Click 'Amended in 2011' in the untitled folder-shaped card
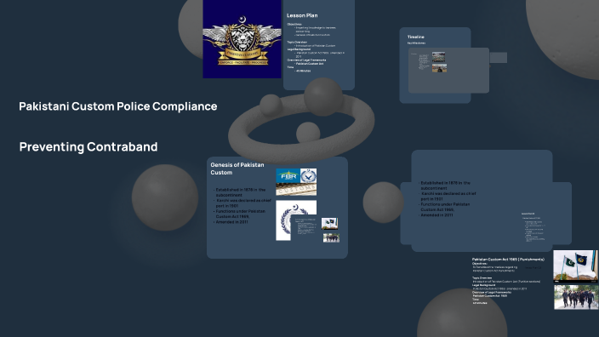Image resolution: width=599 pixels, height=337 pixels. click(436, 215)
